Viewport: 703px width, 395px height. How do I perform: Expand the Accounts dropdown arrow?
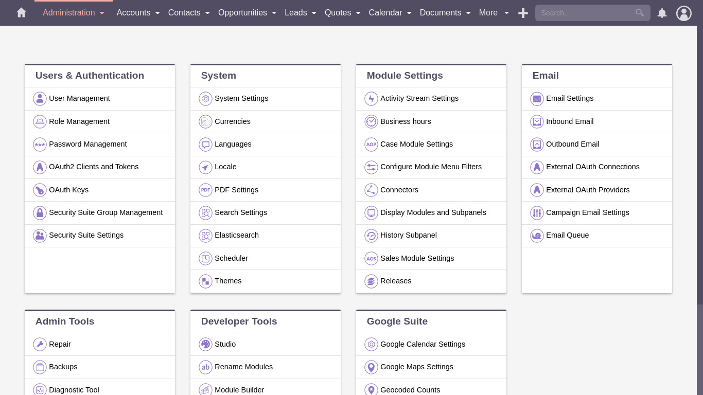point(157,13)
